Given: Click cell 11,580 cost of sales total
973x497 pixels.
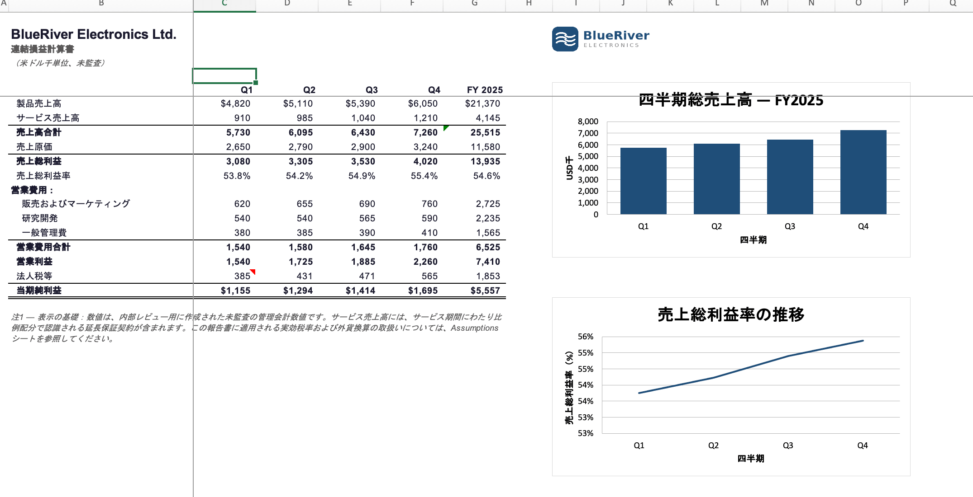Looking at the screenshot, I should tap(474, 147).
